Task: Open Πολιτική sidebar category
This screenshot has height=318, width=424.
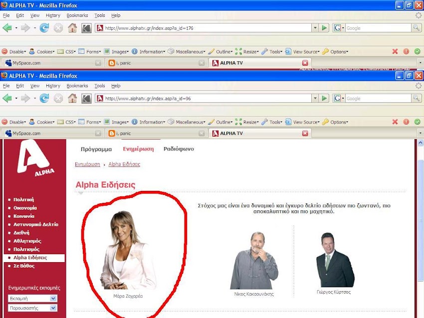Action: 24,200
